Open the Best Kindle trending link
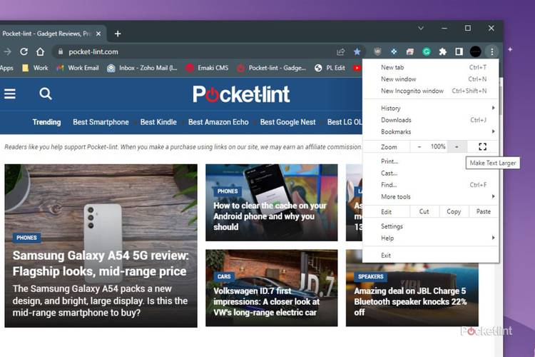Screen dimensions: 535x357 point(158,122)
